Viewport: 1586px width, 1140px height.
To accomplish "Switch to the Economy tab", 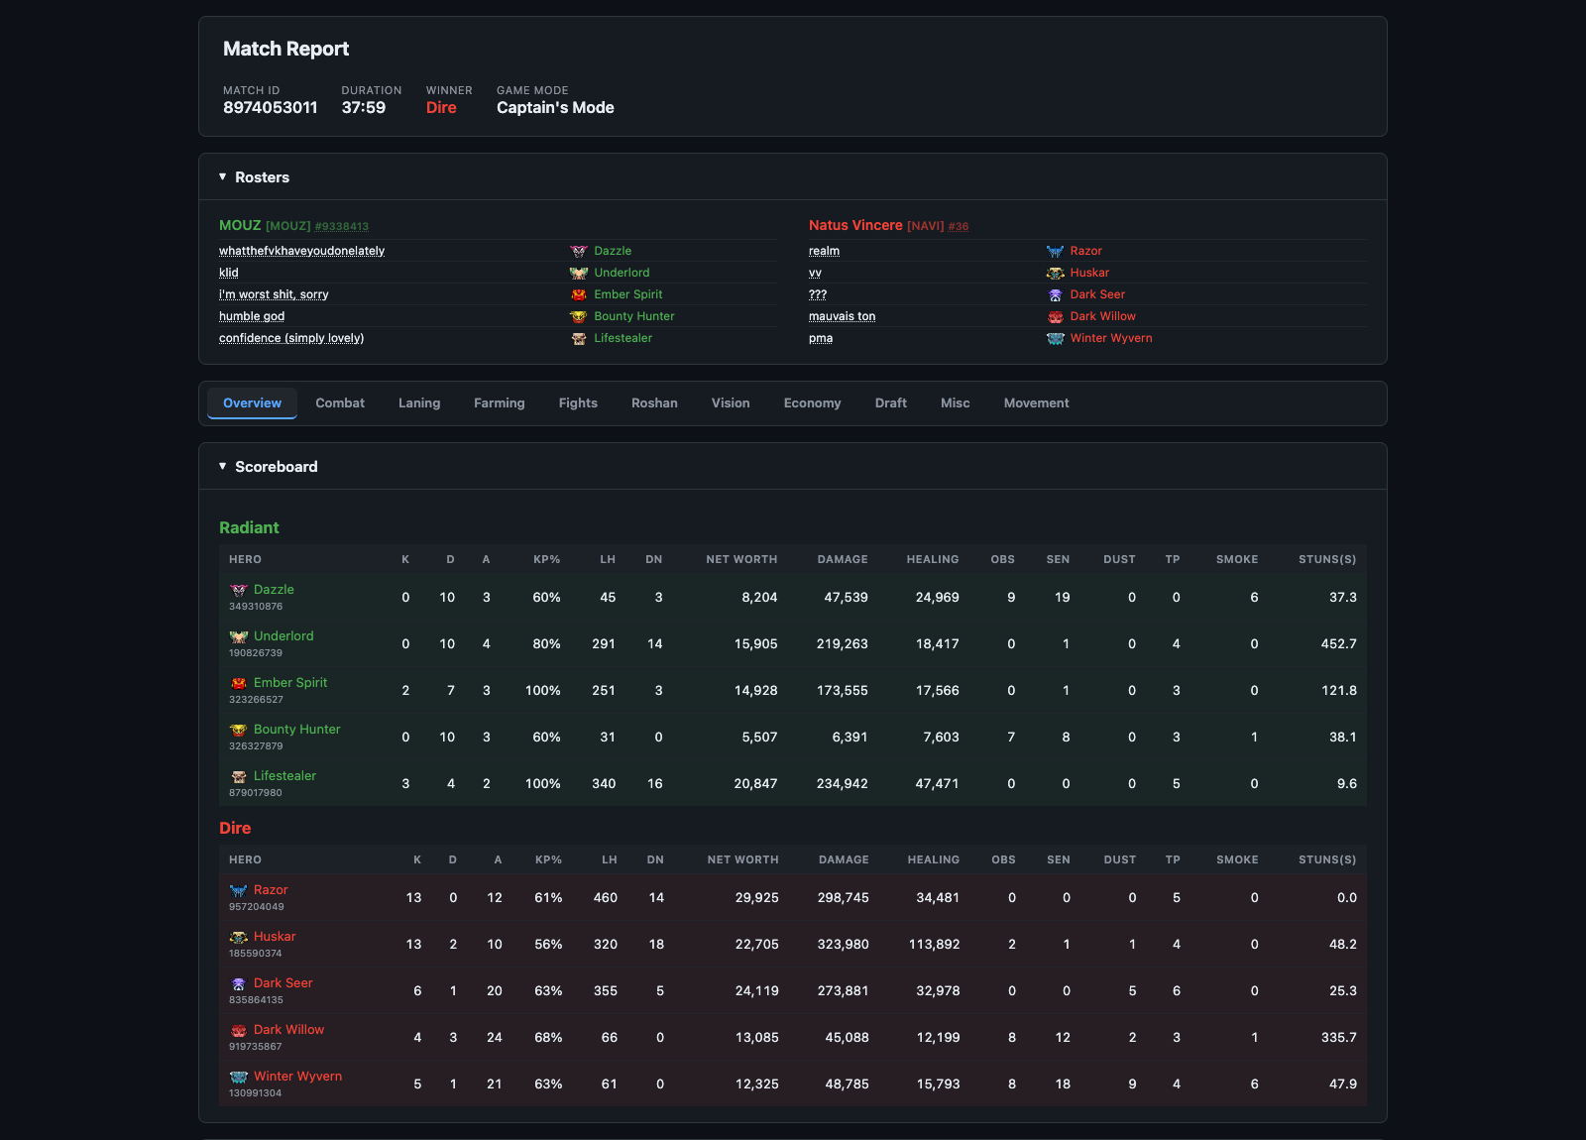I will (x=812, y=403).
